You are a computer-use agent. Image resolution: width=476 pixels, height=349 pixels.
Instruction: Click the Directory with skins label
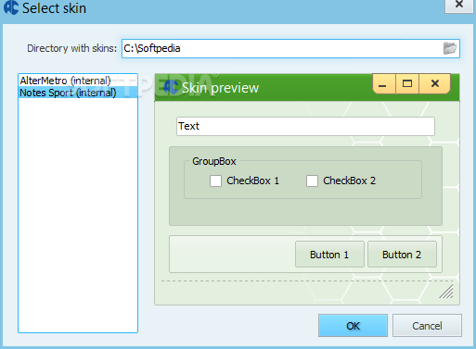coord(72,48)
